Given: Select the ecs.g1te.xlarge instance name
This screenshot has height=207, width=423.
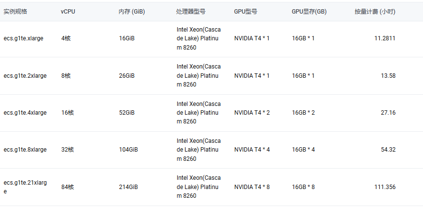Looking at the screenshot, I should [x=23, y=38].
